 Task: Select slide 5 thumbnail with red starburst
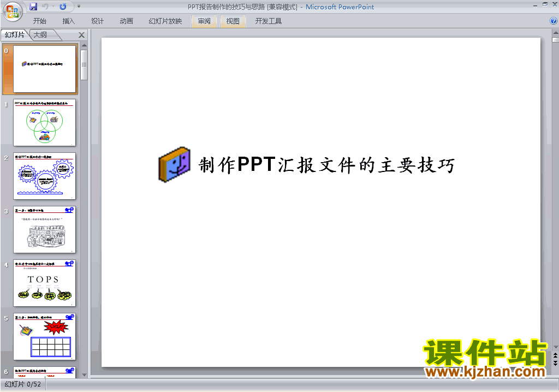45,336
